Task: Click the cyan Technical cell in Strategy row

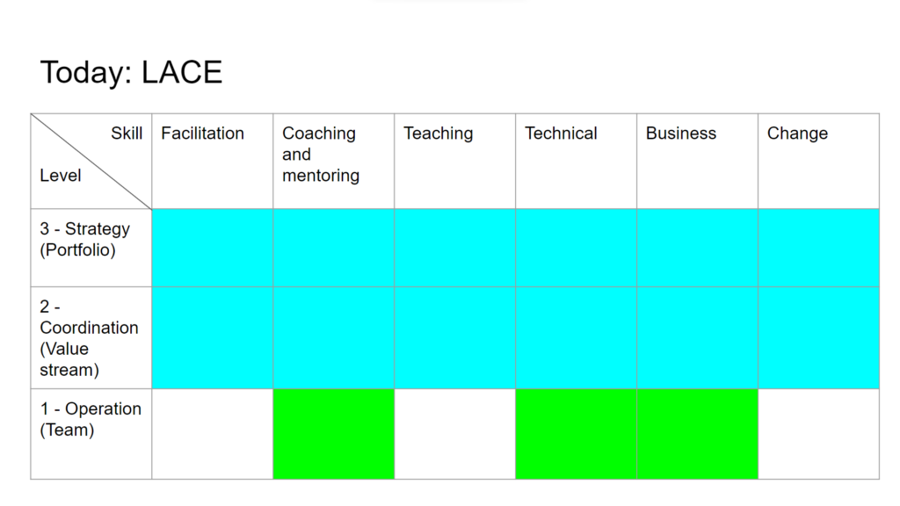Action: tap(576, 248)
